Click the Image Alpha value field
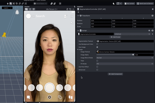This screenshot has height=103, width=155. click(x=144, y=55)
